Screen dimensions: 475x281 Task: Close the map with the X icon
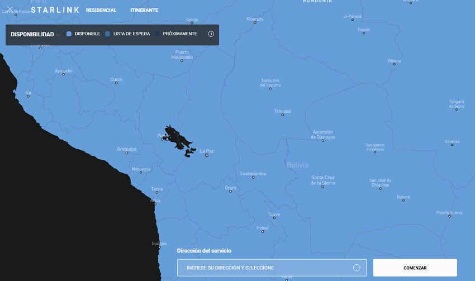pos(9,9)
